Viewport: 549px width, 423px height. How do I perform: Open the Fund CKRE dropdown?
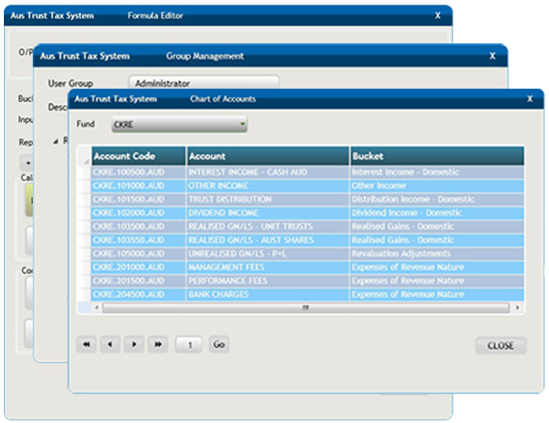click(179, 124)
